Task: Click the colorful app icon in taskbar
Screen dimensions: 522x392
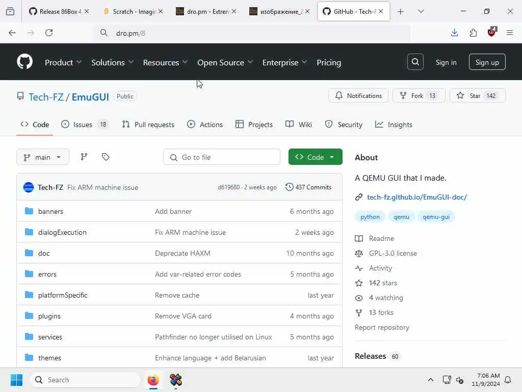Action: tap(176, 380)
